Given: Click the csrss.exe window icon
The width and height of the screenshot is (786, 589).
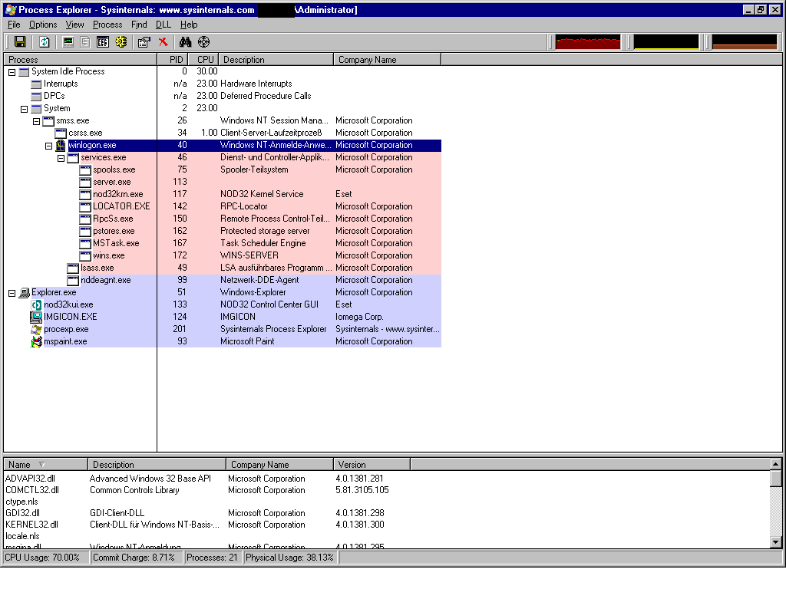Looking at the screenshot, I should click(x=61, y=133).
